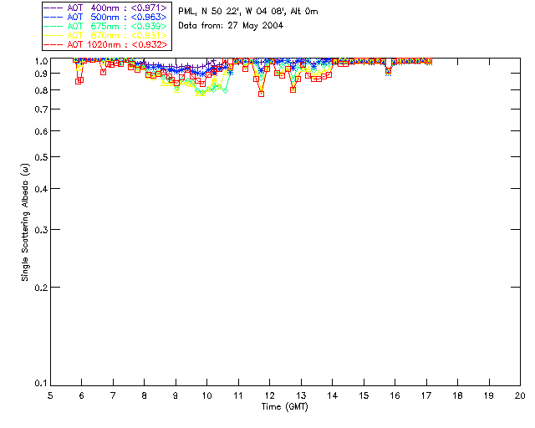The image size is (535, 428).
Task: Click x-axis label 7
Action: point(113,395)
